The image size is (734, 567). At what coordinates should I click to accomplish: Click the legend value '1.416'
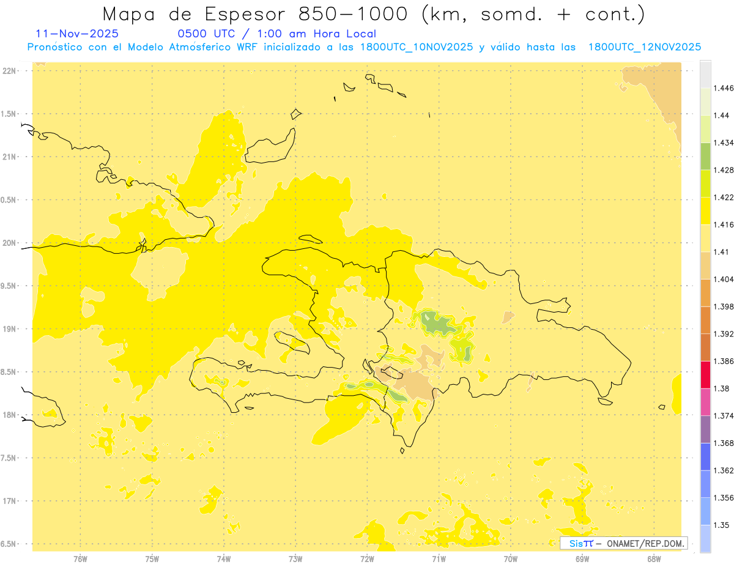[x=724, y=224]
